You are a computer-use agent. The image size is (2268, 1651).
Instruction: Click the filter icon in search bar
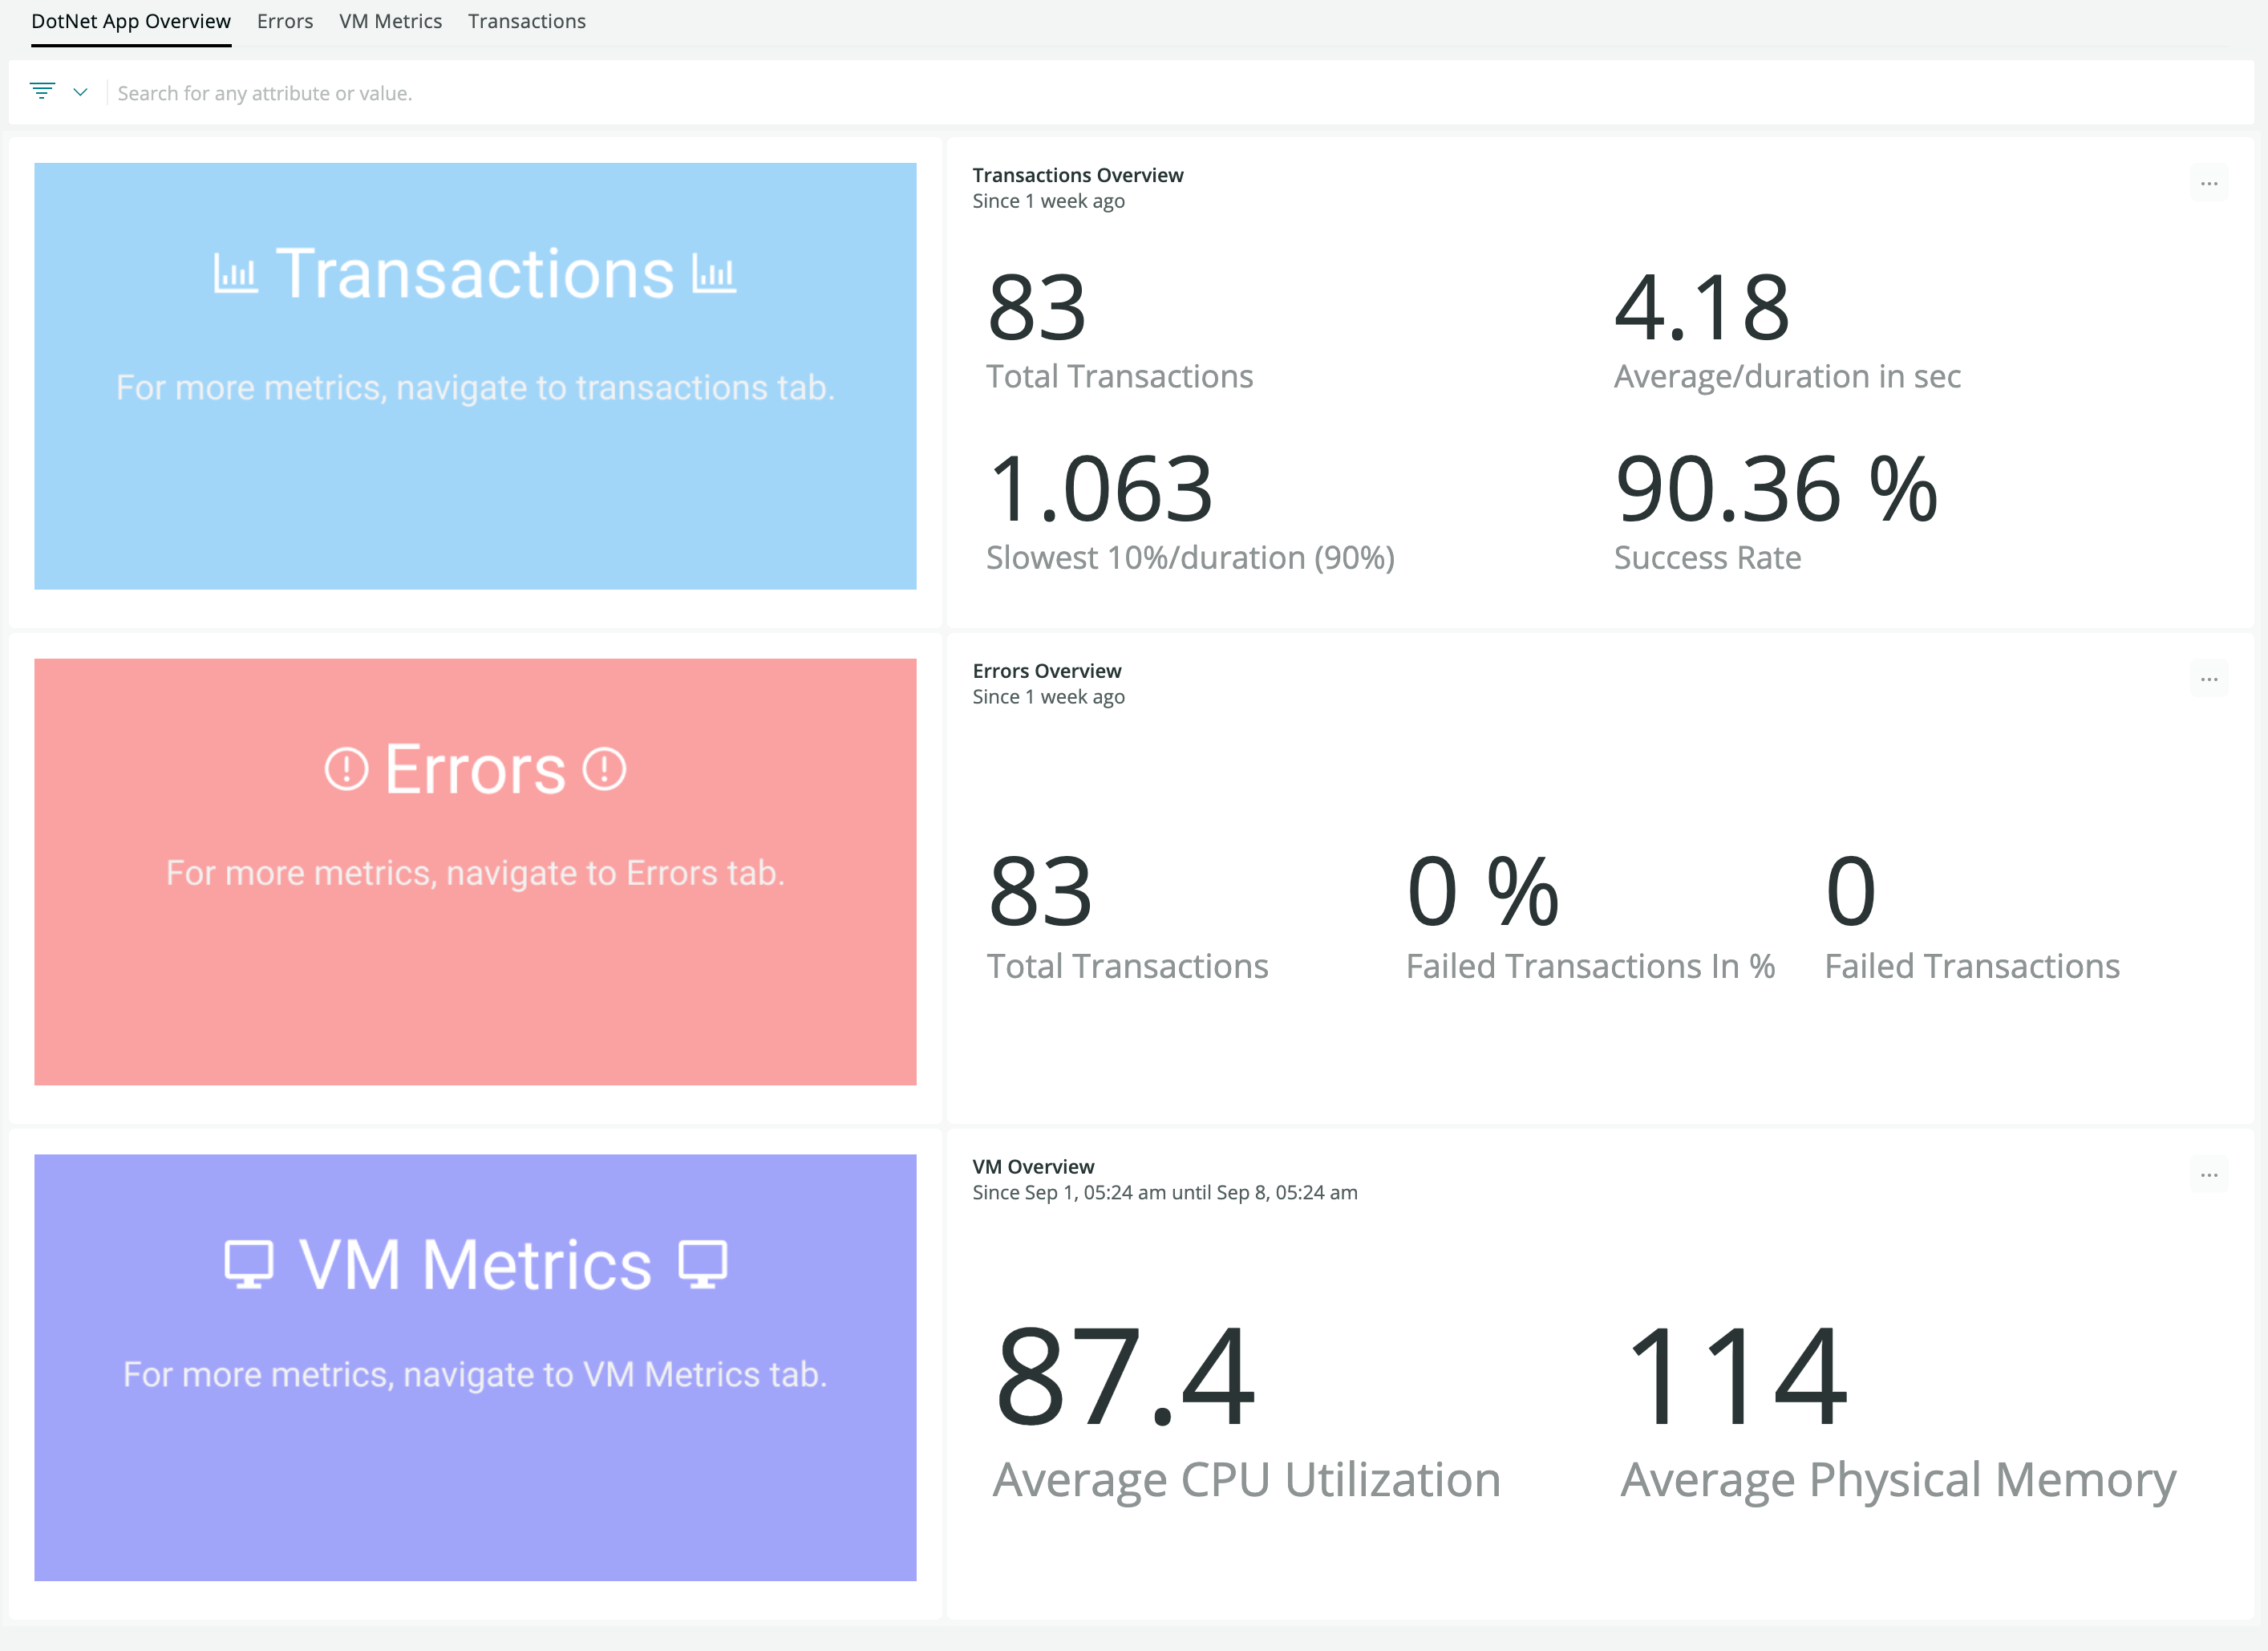42,91
